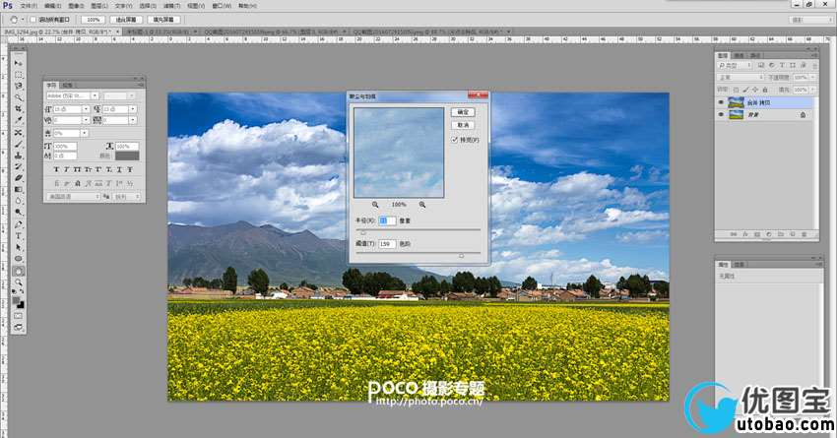
Task: Change screen mode via toolbox icon
Action: click(18, 328)
